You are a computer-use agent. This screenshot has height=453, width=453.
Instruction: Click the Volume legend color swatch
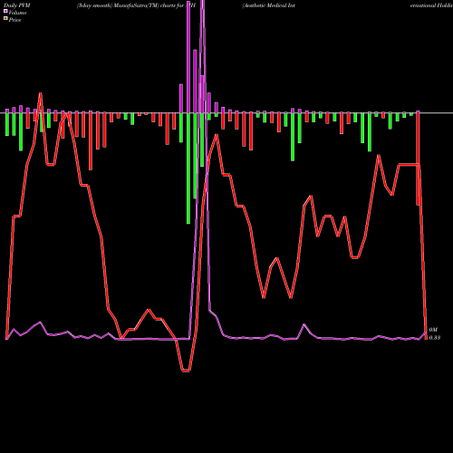5,12
